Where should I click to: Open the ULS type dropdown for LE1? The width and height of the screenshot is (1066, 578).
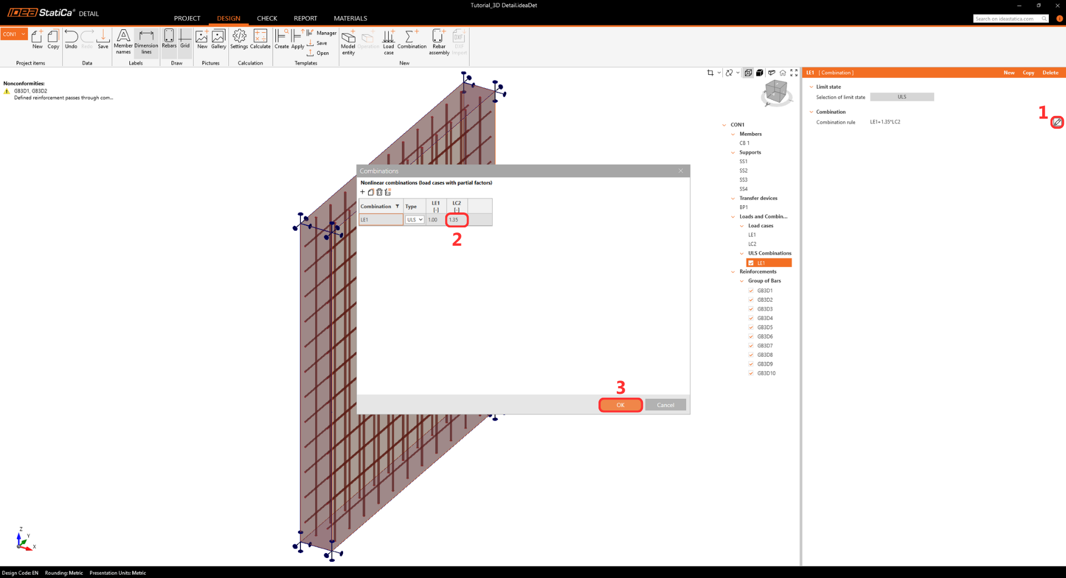pyautogui.click(x=414, y=220)
